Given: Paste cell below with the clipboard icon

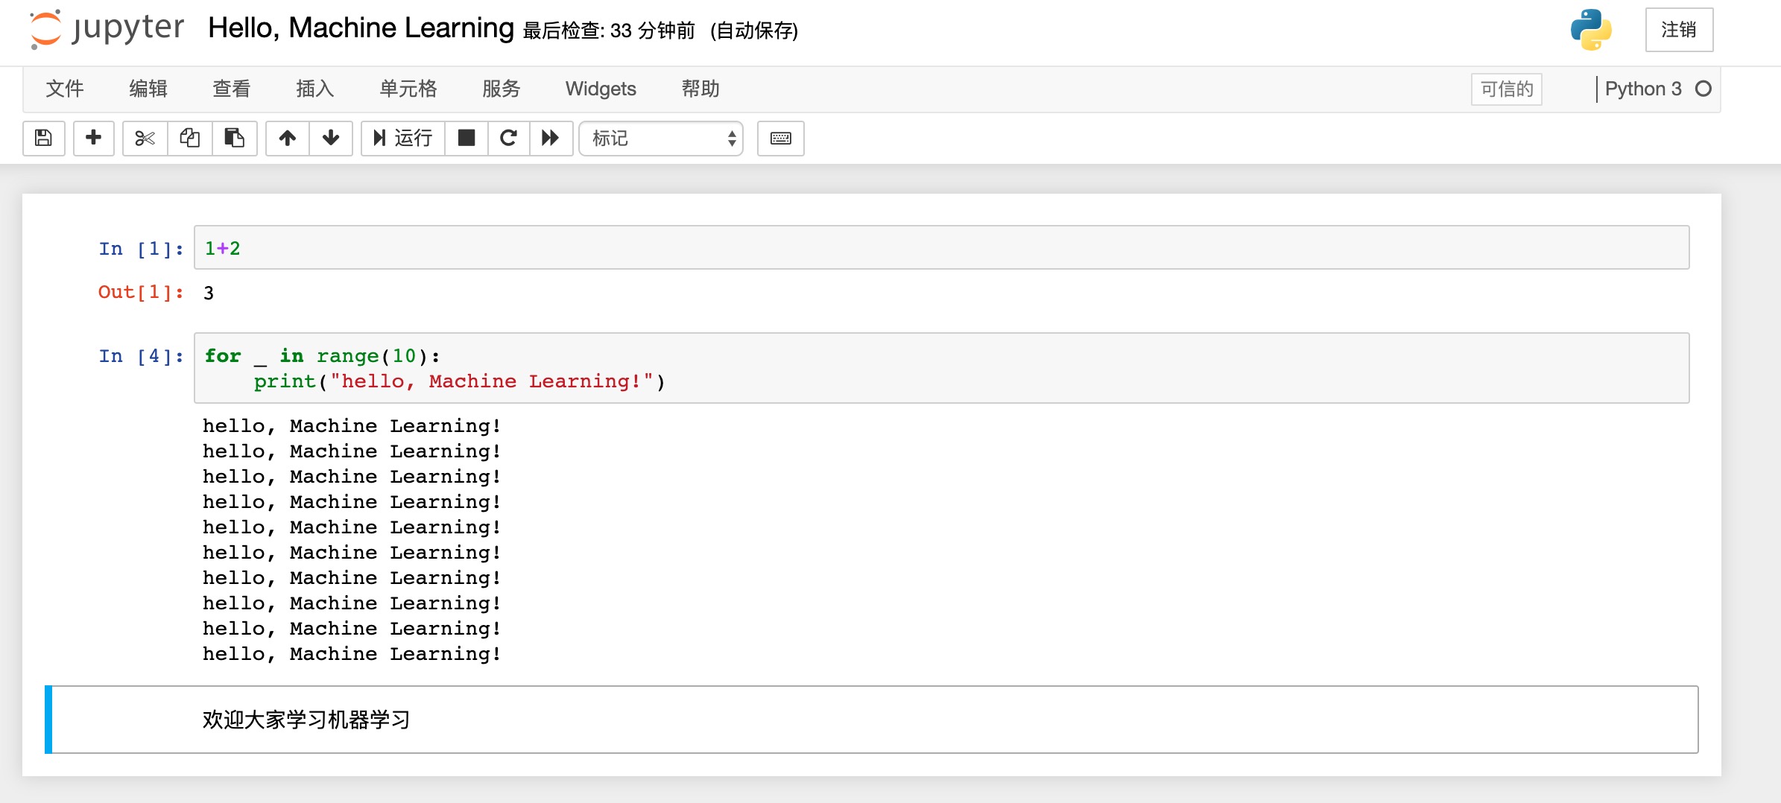Looking at the screenshot, I should click(235, 138).
